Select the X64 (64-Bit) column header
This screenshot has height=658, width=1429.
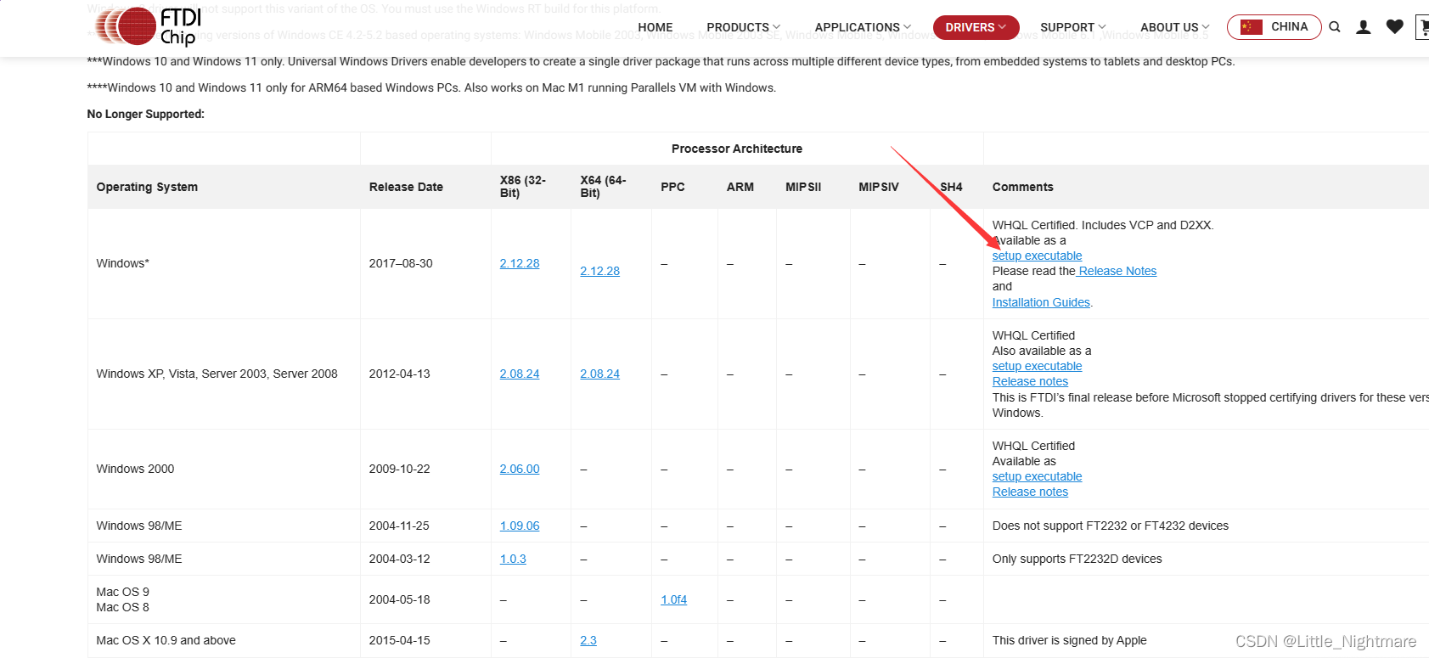pyautogui.click(x=603, y=187)
